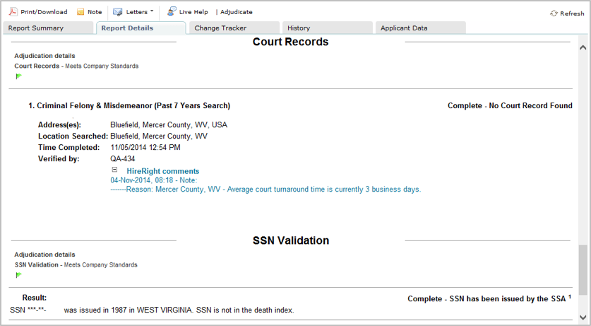Open Live Help chat icon
This screenshot has height=326, width=591.
[172, 11]
